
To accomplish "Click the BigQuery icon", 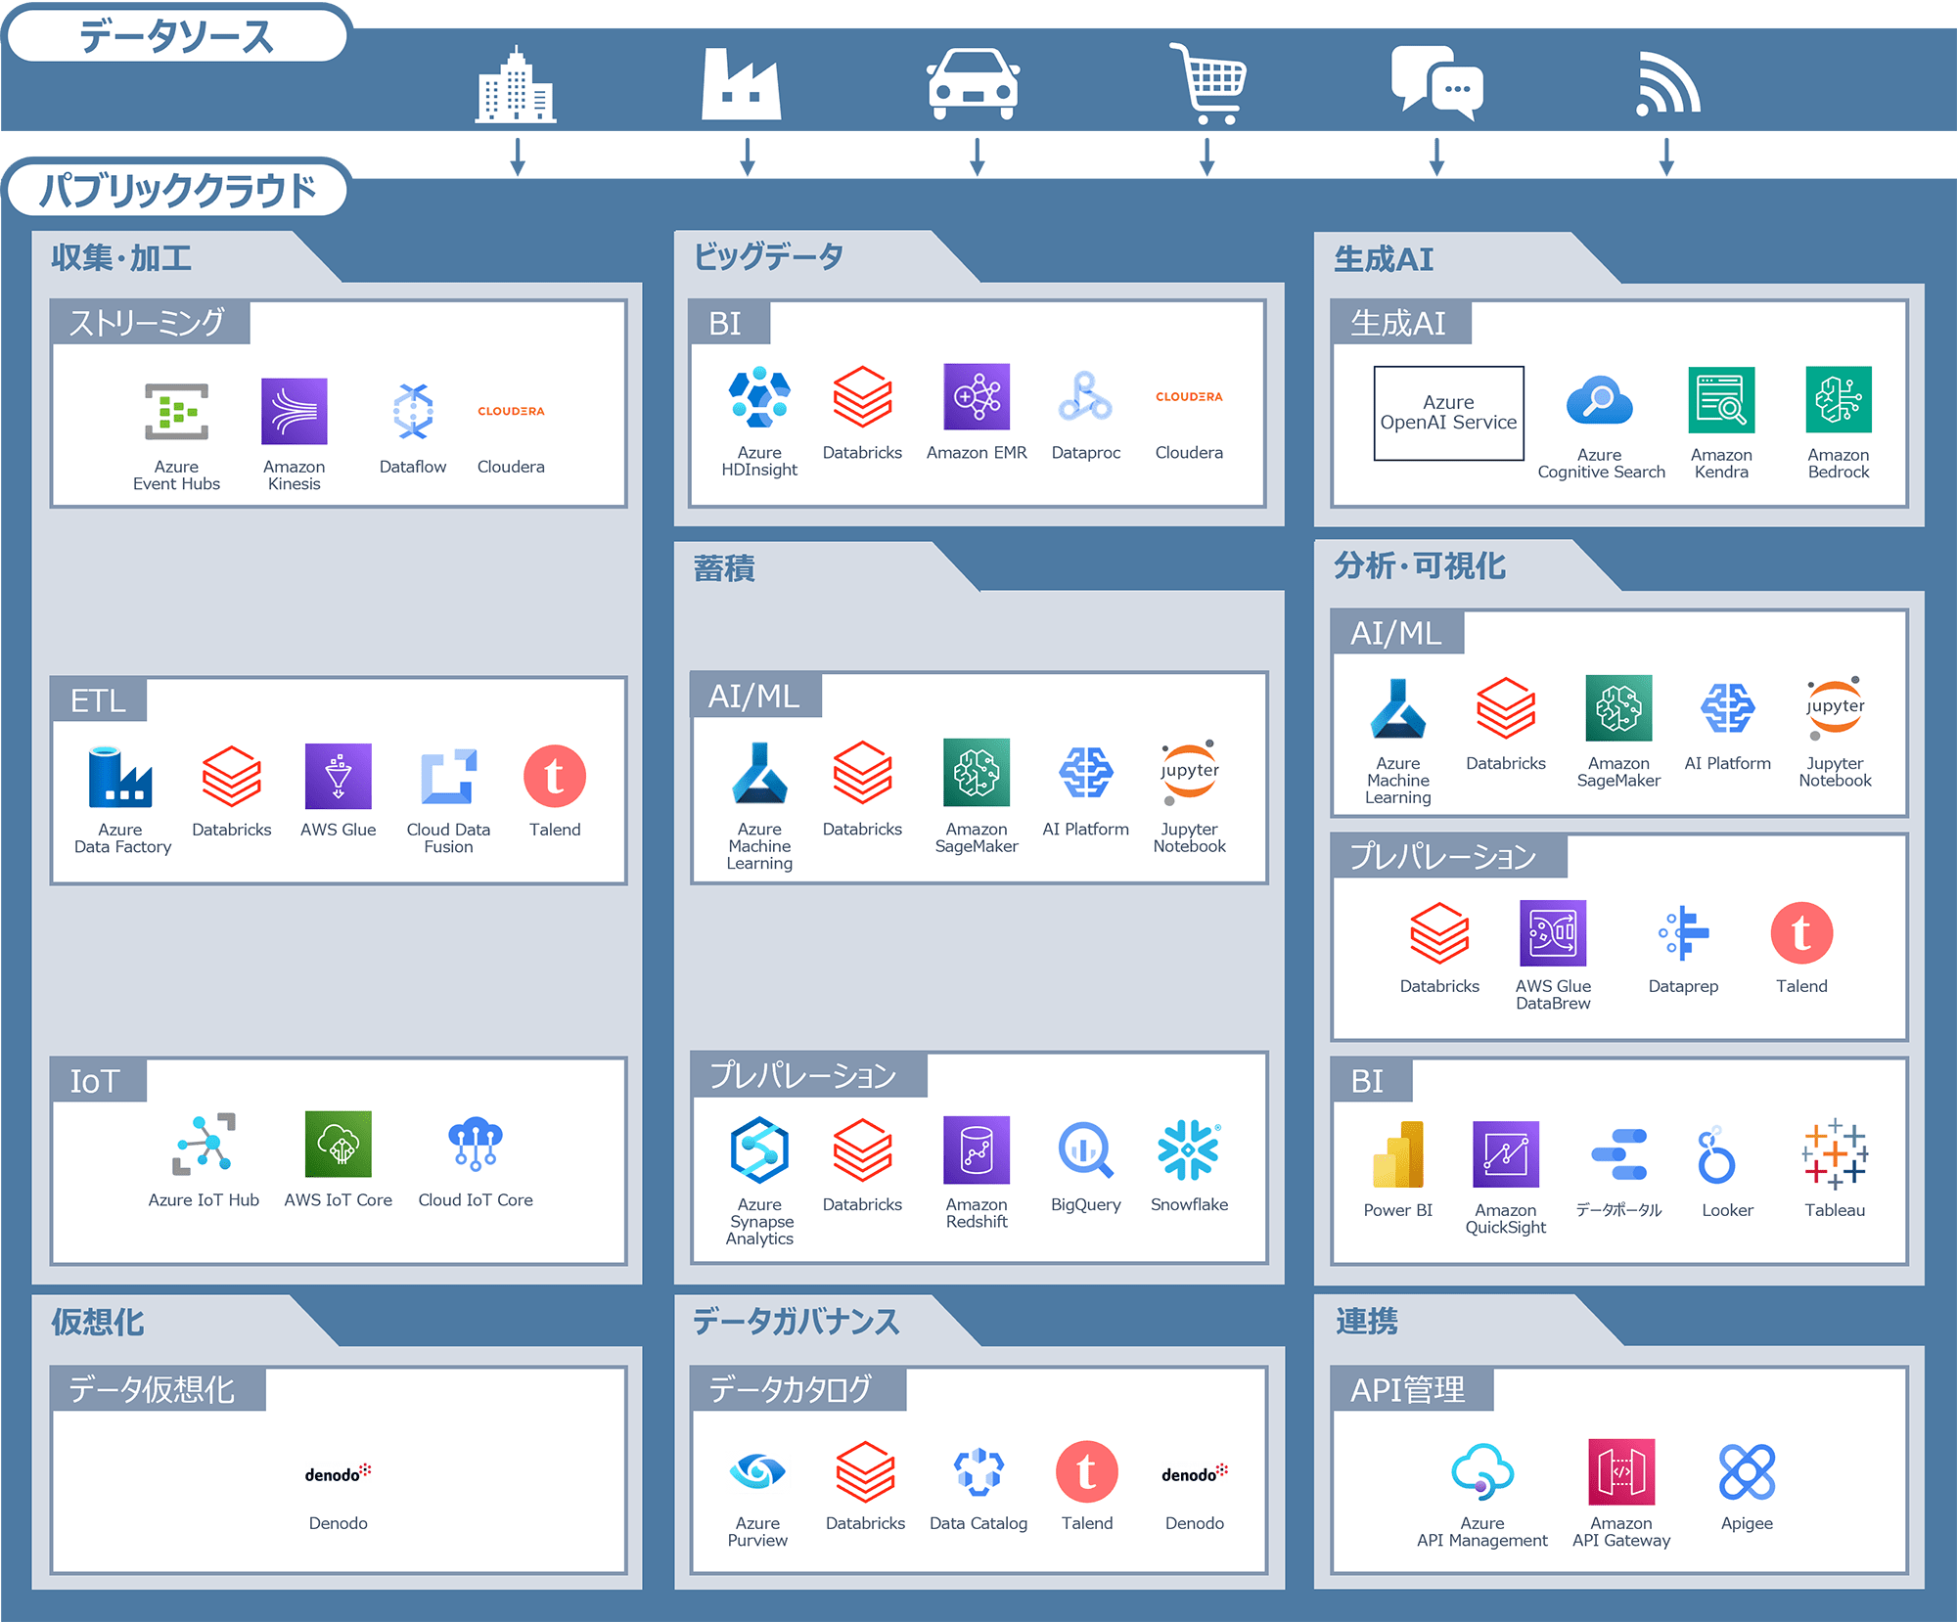I will tap(1085, 1150).
